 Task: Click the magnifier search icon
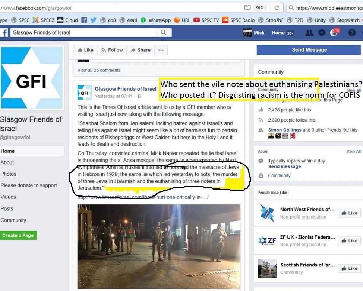(163, 33)
